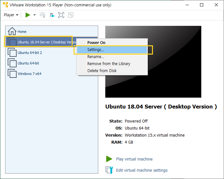
Task: Click the OS value Ubuntu 64-bit in details
Action: point(137,128)
